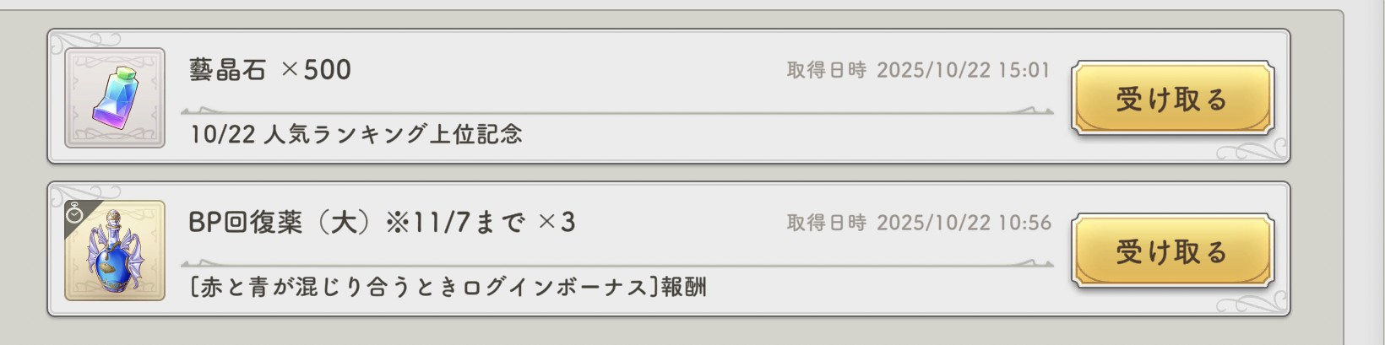Click the swirl ornament below the second 受け取る button
Image resolution: width=1385 pixels, height=345 pixels.
pos(1252,305)
